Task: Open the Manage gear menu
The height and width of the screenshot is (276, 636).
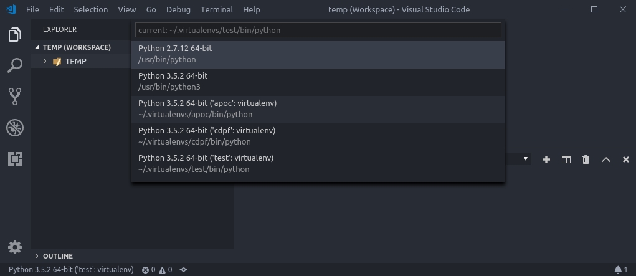Action: [x=15, y=247]
